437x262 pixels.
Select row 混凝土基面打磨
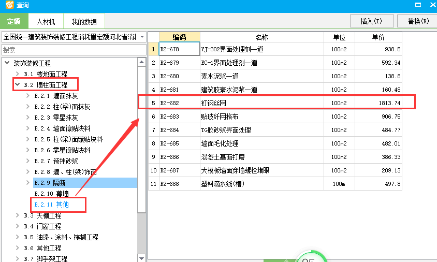click(x=275, y=157)
